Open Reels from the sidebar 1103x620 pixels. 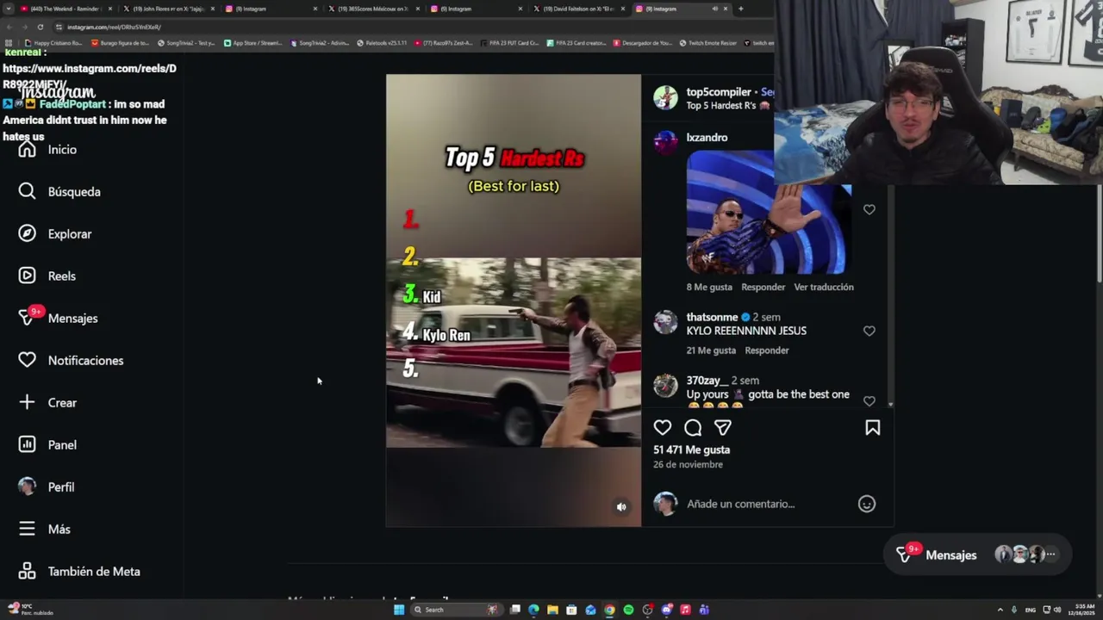click(x=47, y=276)
